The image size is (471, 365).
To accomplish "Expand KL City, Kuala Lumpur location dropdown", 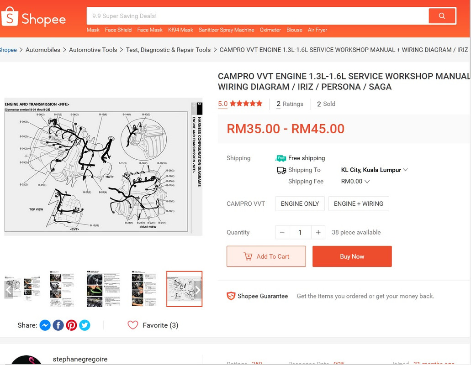I will tap(374, 170).
